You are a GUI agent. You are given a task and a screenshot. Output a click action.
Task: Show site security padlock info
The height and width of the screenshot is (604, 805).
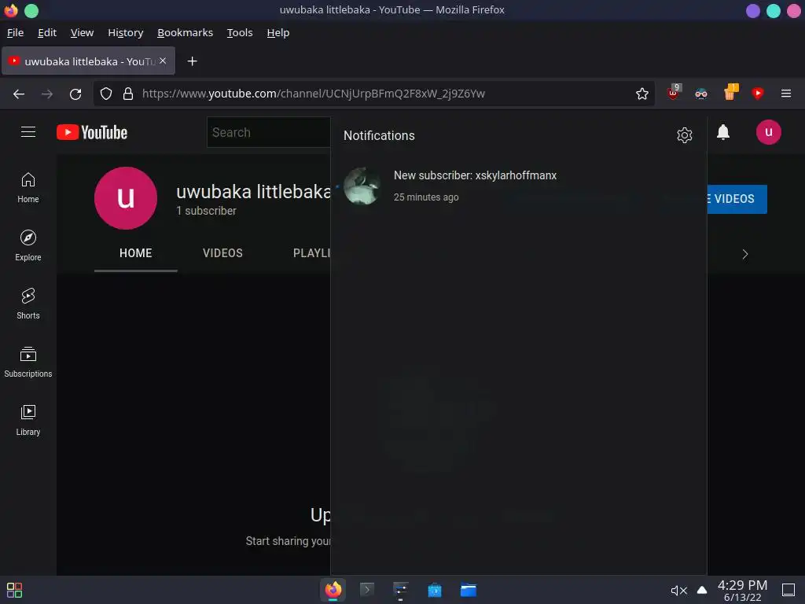128,94
